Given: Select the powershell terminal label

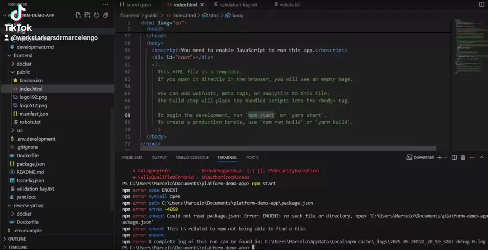Looking at the screenshot, I should [420, 158].
